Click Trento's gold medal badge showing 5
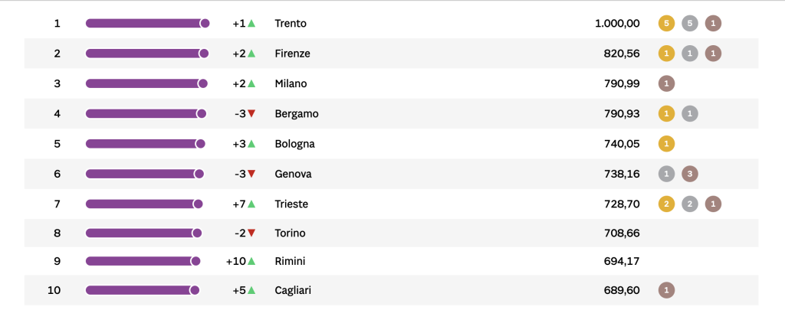The image size is (785, 310). point(666,23)
